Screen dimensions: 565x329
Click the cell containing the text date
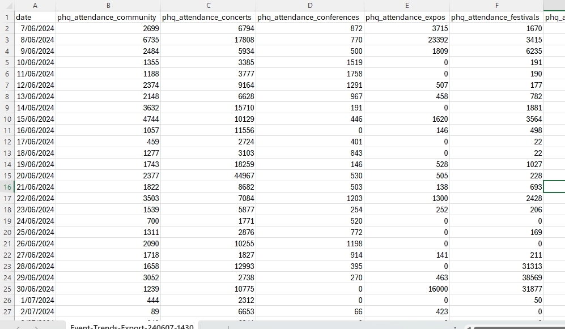pyautogui.click(x=35, y=17)
